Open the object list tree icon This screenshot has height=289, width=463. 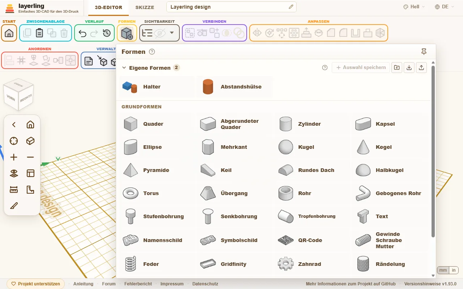coord(147,33)
